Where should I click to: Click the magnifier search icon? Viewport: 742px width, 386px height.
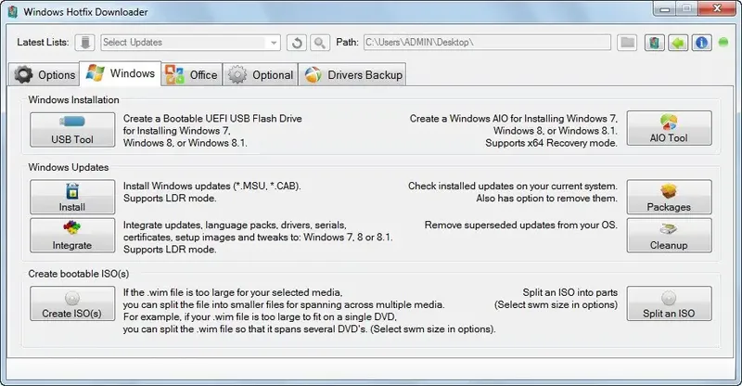coord(320,43)
